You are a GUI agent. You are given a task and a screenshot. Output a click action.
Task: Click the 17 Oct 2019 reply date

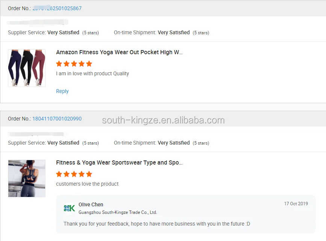[296, 204]
